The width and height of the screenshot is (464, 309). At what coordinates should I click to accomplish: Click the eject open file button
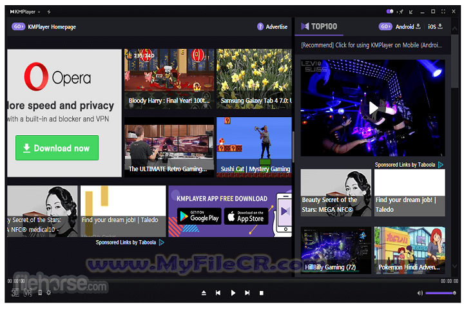point(204,293)
